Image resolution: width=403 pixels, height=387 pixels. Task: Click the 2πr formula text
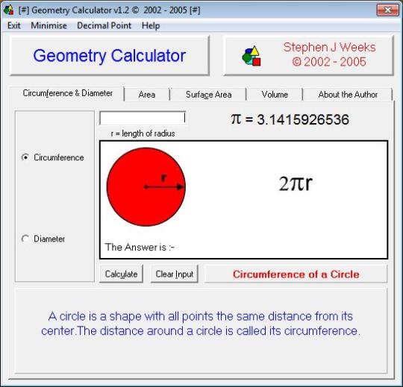[x=296, y=183]
